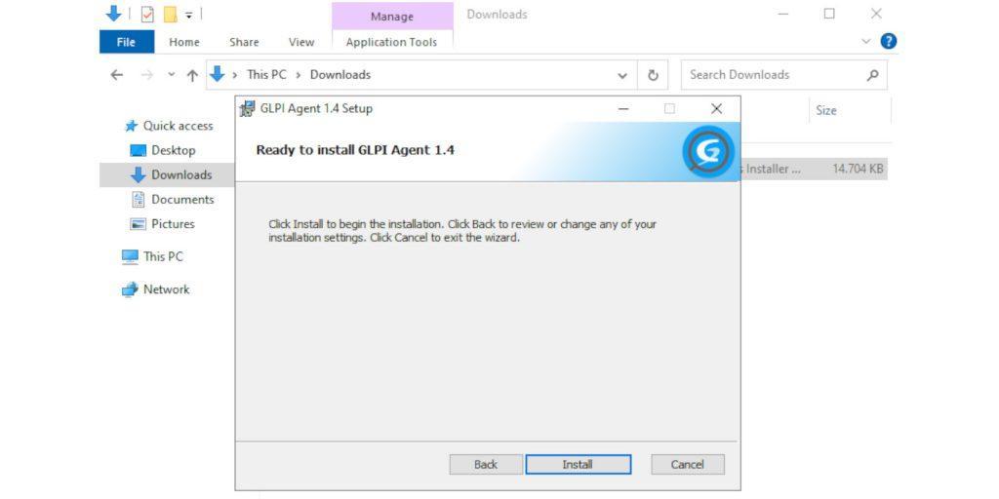Viewport: 999px width, 499px height.
Task: Close the GLPI Agent setup dialog
Action: pyautogui.click(x=716, y=109)
